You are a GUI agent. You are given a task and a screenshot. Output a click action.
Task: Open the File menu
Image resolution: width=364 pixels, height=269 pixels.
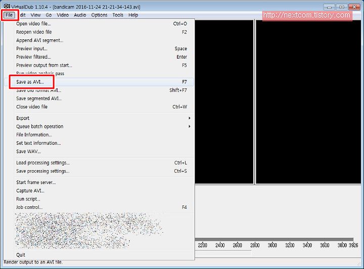(x=9, y=15)
